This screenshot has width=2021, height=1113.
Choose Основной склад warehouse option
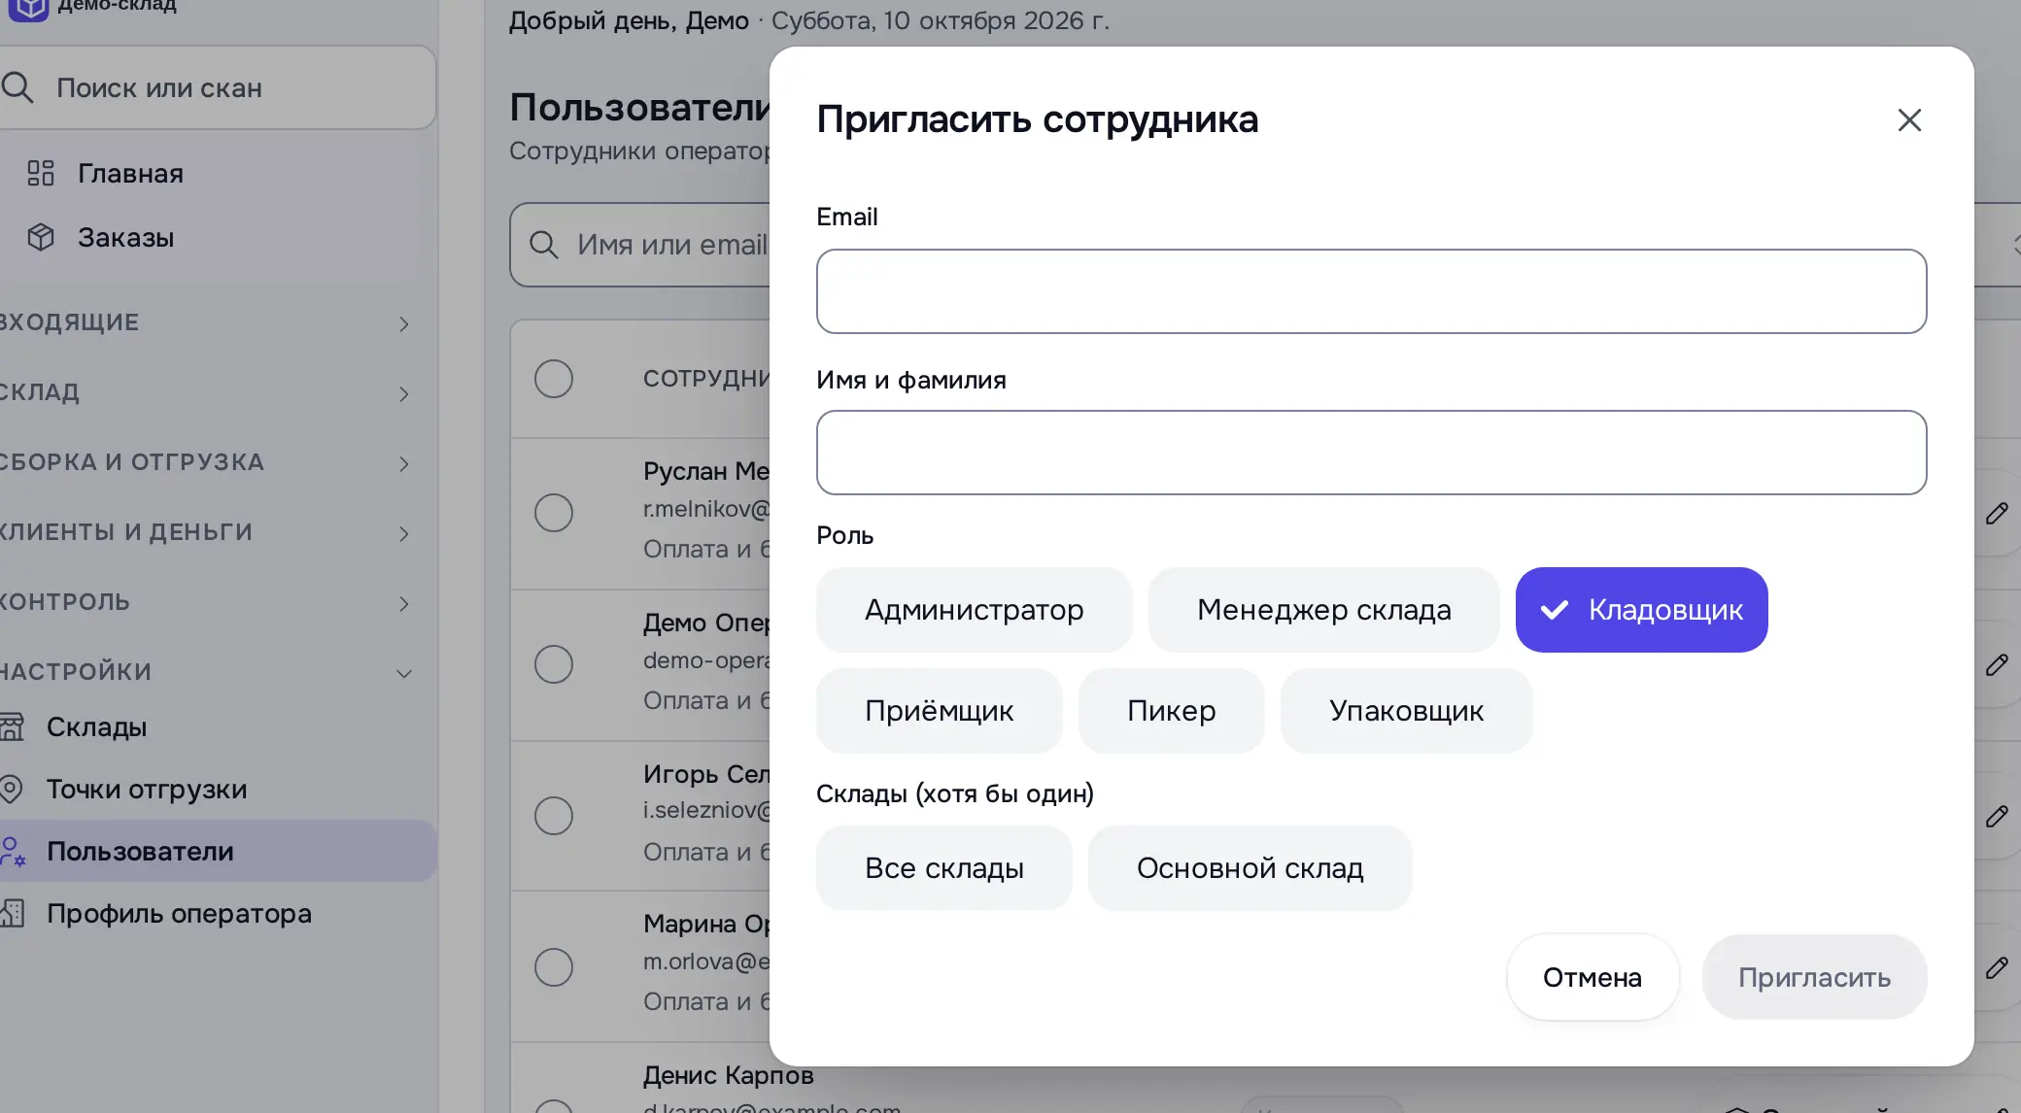click(1250, 868)
